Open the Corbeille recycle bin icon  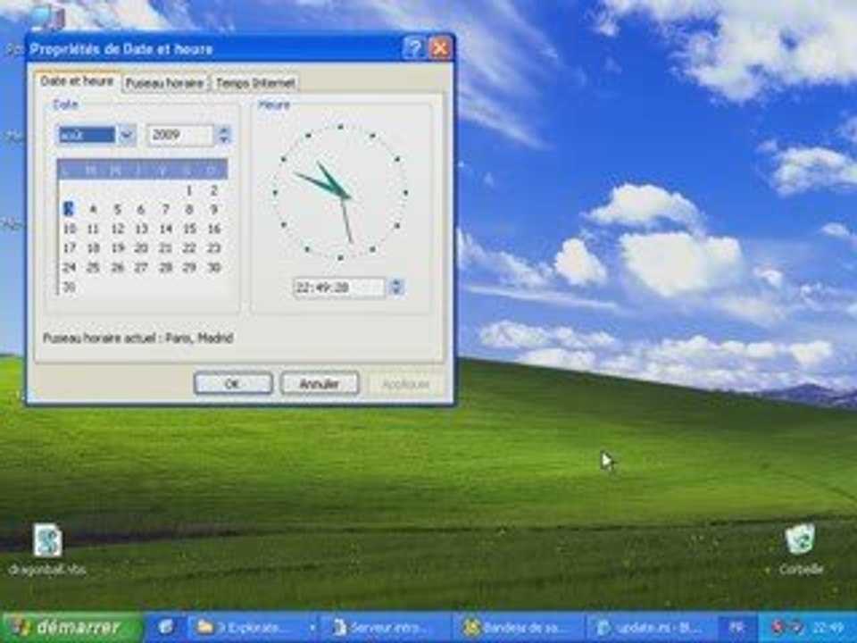coord(801,548)
